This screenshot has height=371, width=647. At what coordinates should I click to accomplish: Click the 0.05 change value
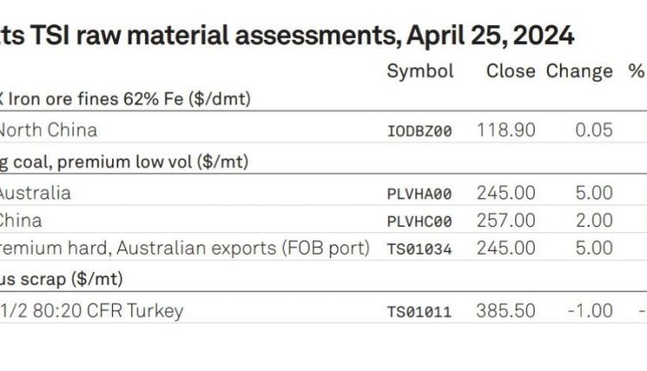594,130
